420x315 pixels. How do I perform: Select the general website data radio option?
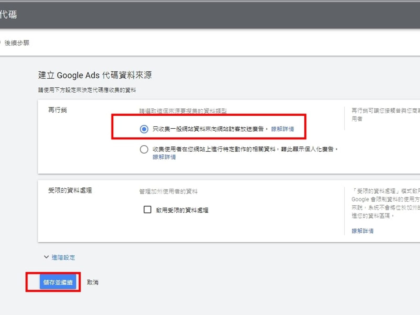coord(144,129)
